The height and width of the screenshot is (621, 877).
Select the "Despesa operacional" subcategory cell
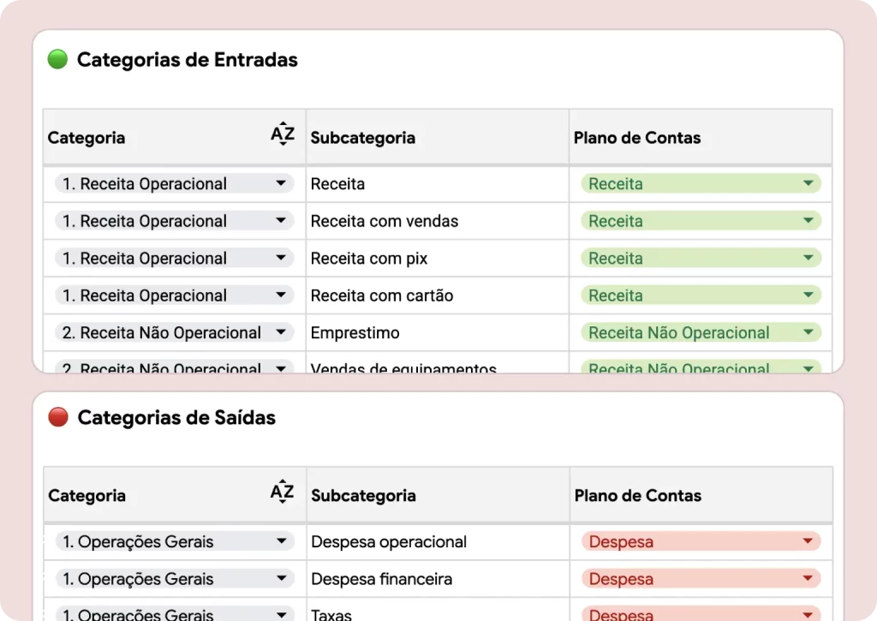click(438, 541)
